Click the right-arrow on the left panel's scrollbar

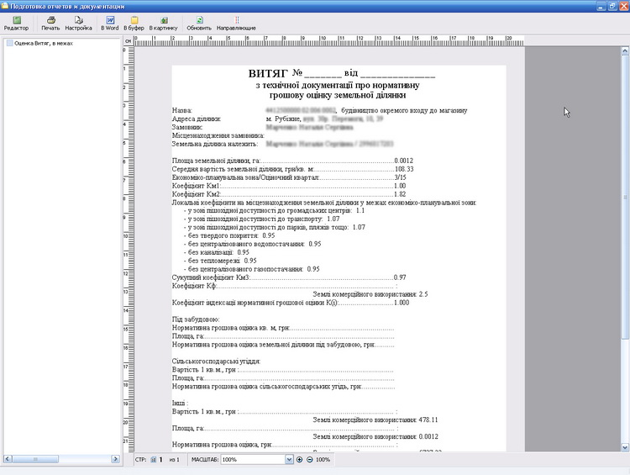[115, 459]
